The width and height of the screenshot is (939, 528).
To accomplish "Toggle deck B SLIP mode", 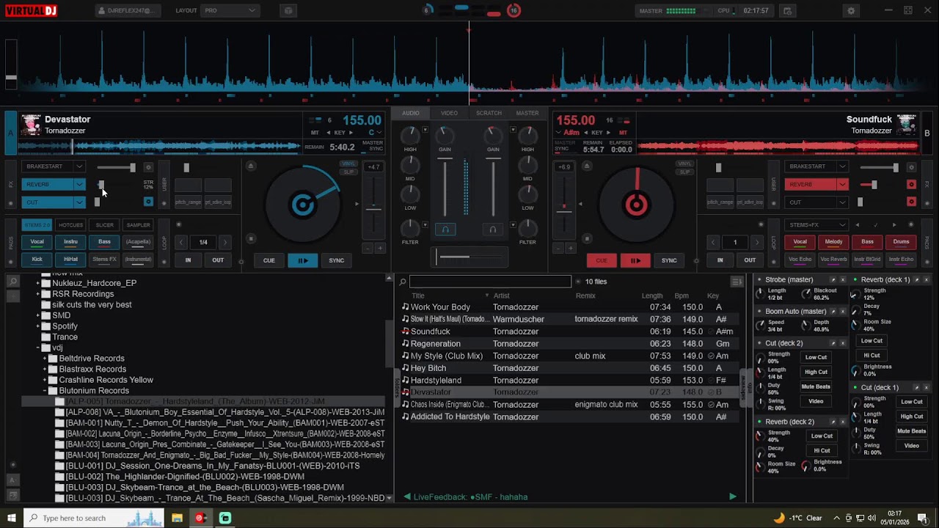I will coord(684,172).
